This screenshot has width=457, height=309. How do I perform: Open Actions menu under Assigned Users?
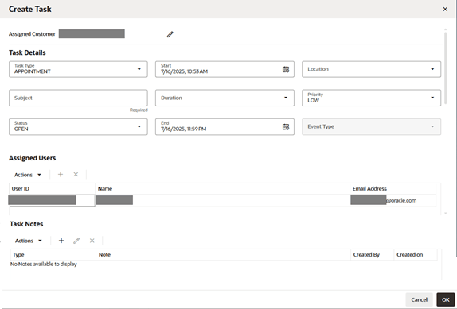click(28, 175)
